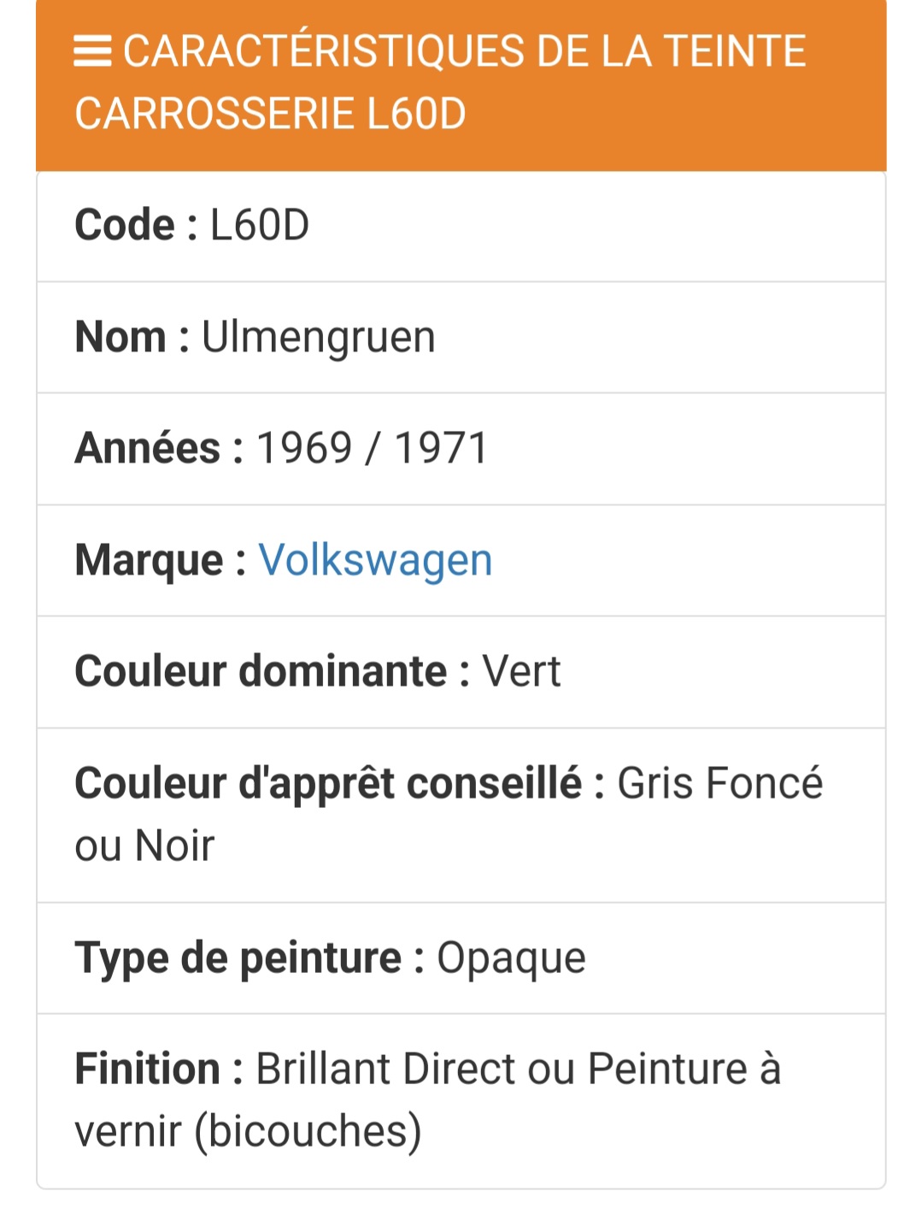The height and width of the screenshot is (1232, 910).
Task: Click the hamburger menu icon in header
Action: point(92,51)
